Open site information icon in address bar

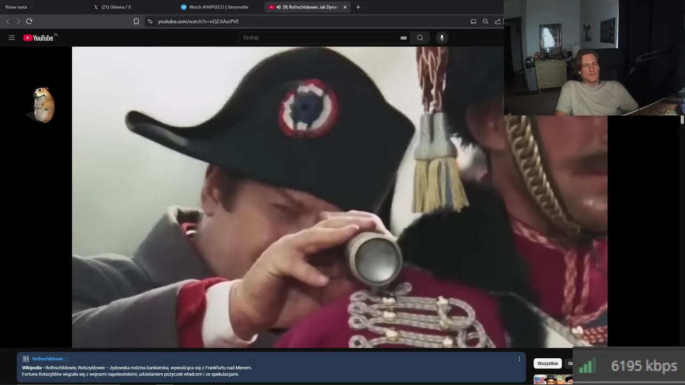150,21
